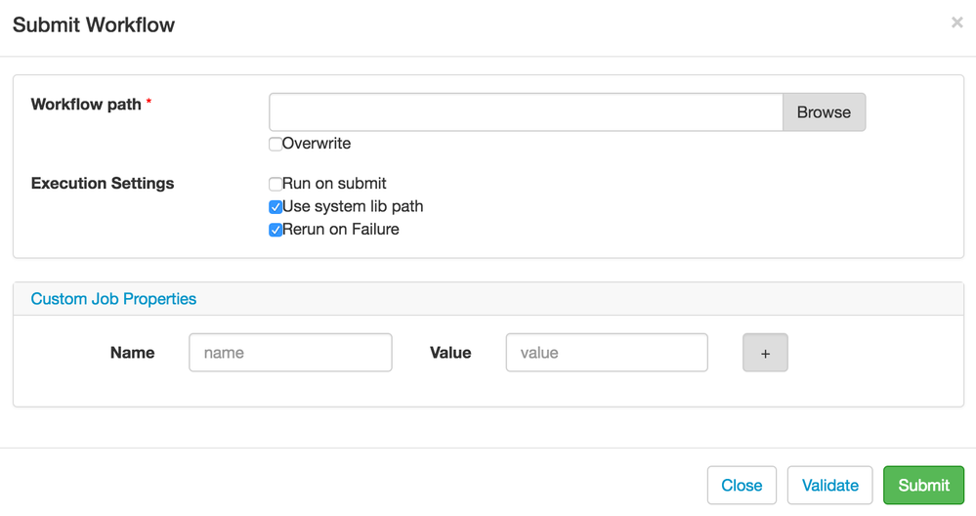Focus the Workflow path text field

click(x=526, y=112)
